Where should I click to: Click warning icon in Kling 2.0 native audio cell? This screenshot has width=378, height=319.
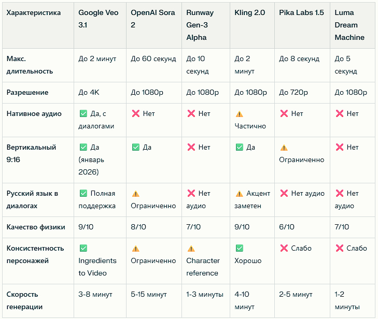click(x=239, y=114)
